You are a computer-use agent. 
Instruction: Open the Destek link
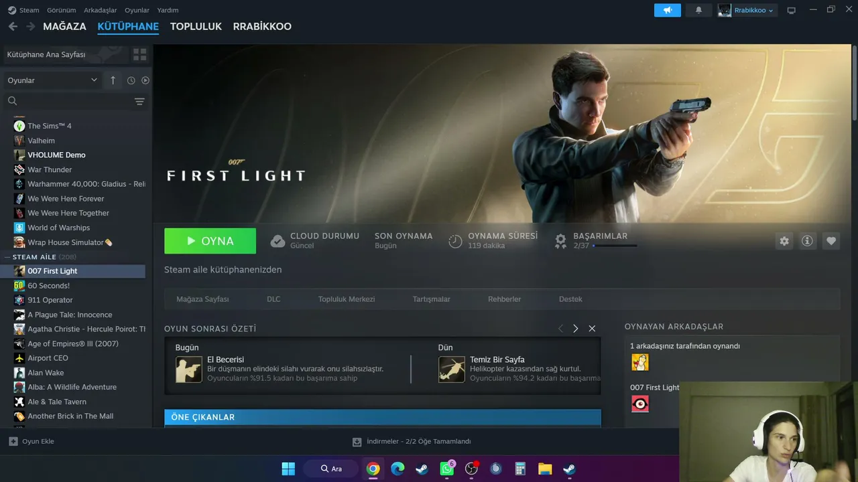(x=570, y=299)
